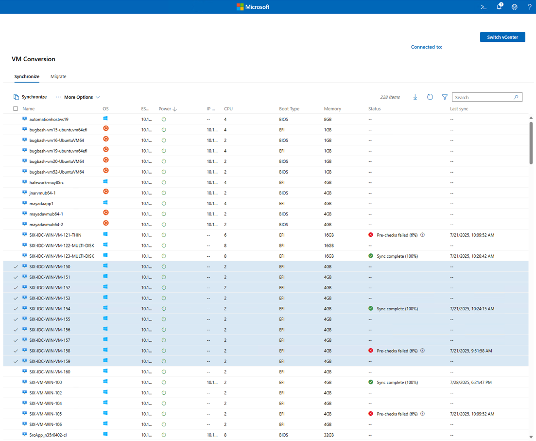Click Ubuntu icon of jnarvmub64-1 row
The height and width of the screenshot is (441, 536).
tap(106, 191)
